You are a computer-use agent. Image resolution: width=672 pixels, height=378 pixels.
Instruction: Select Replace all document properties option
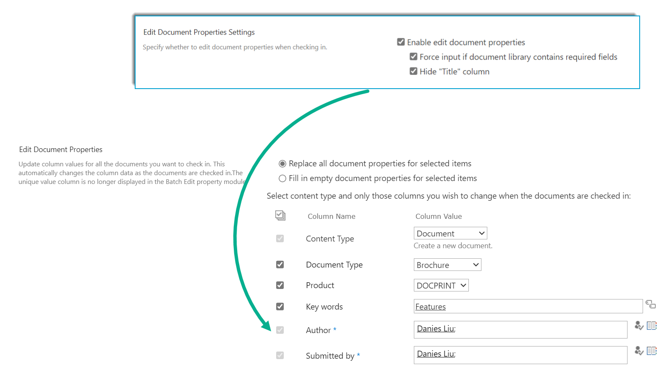282,163
